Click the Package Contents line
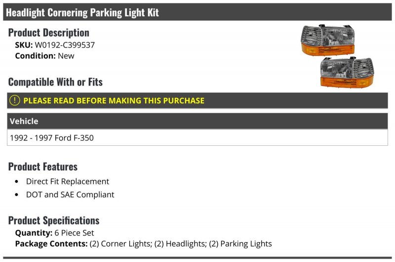Viewport: 395px width, 262px height. (x=143, y=244)
